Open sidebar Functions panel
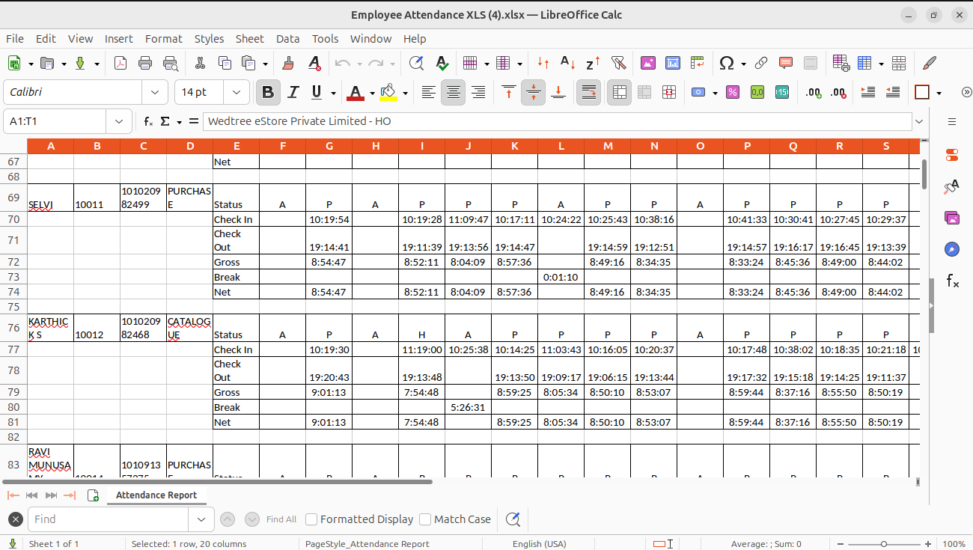The image size is (973, 550). click(952, 281)
